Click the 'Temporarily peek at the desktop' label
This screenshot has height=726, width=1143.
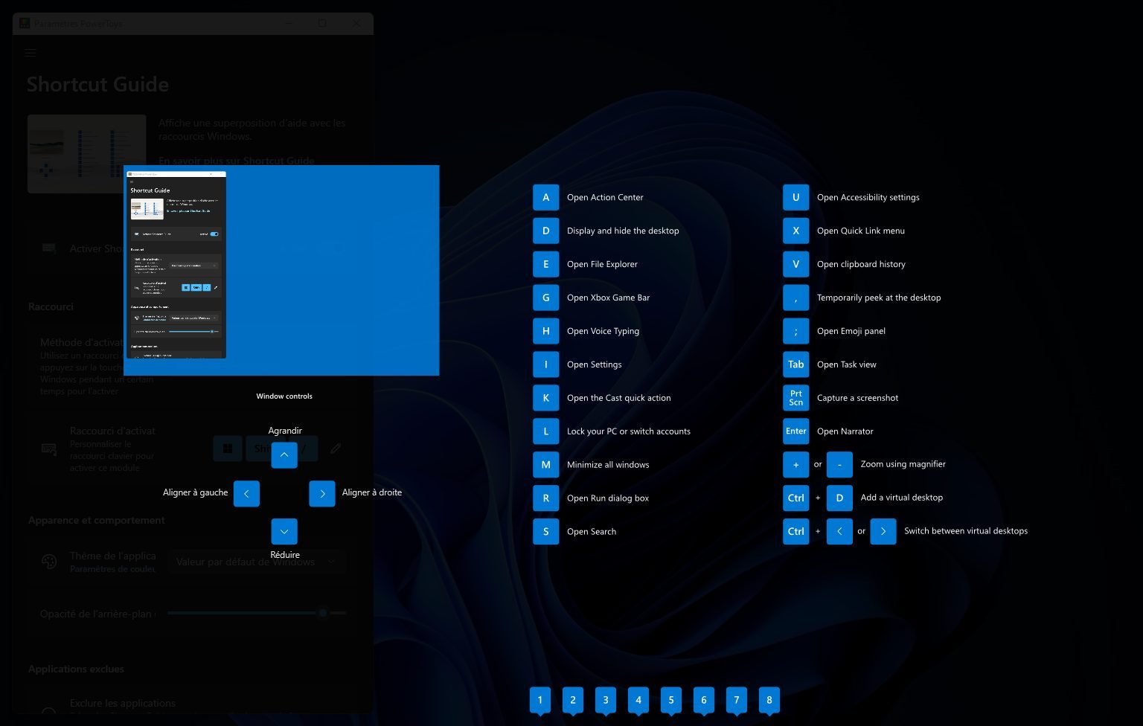[x=879, y=298]
